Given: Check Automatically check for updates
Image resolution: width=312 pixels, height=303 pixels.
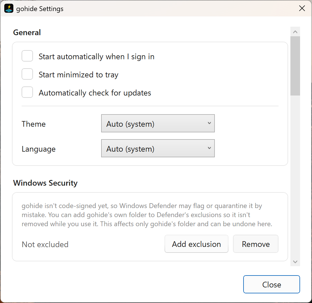Looking at the screenshot, I should coord(27,92).
